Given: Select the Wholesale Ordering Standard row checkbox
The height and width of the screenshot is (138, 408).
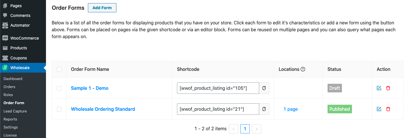Looking at the screenshot, I should click(59, 109).
